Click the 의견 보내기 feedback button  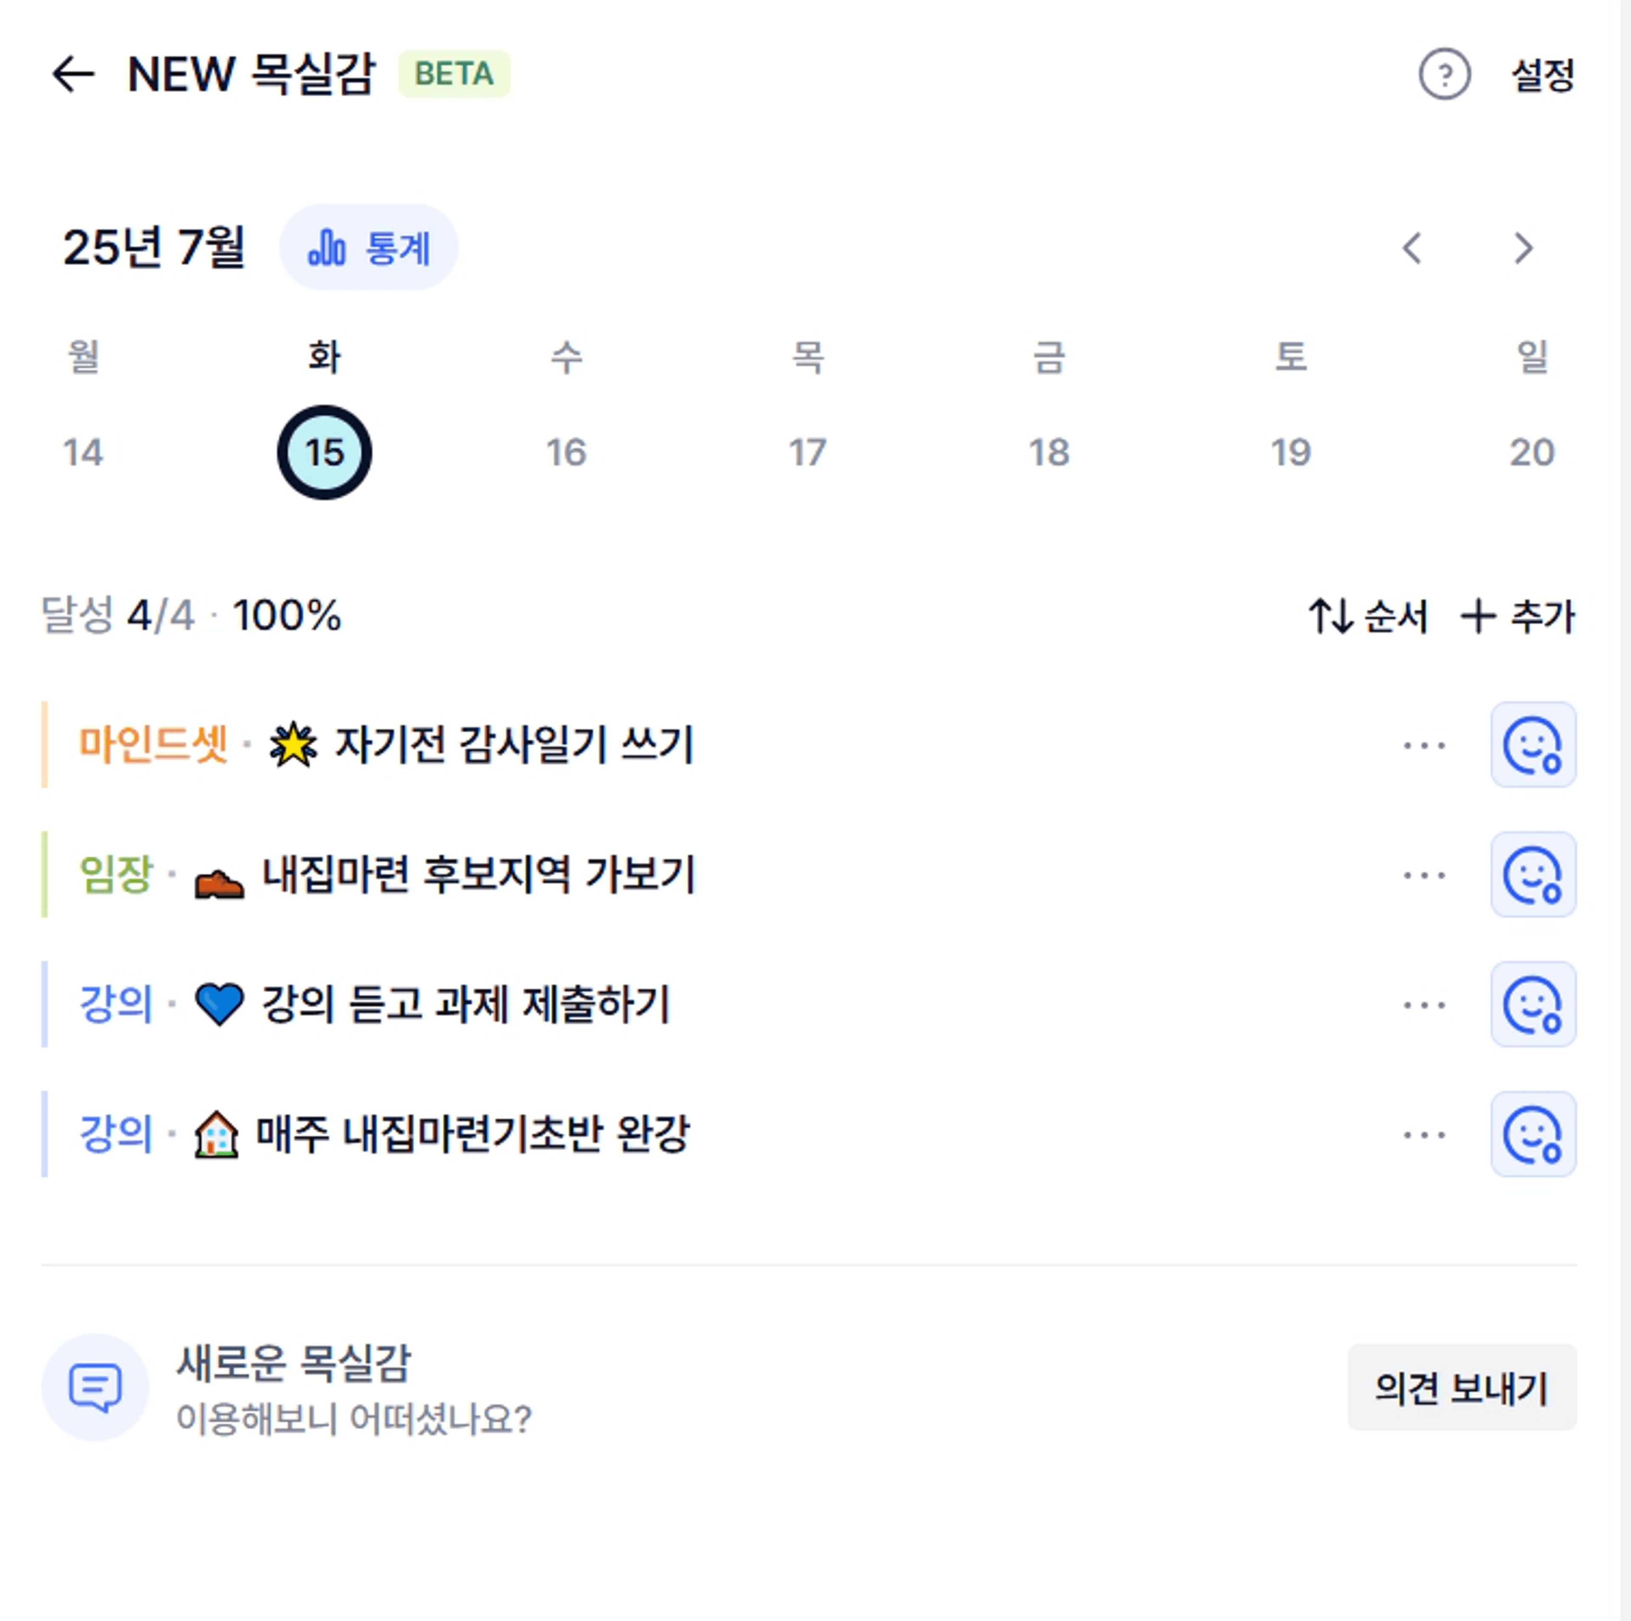(x=1461, y=1388)
